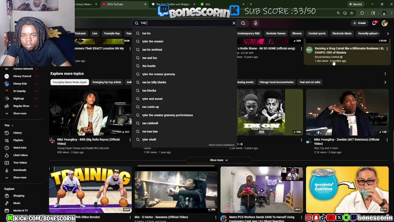Open Playlists in sidebar
The image size is (394, 222).
click(18, 140)
